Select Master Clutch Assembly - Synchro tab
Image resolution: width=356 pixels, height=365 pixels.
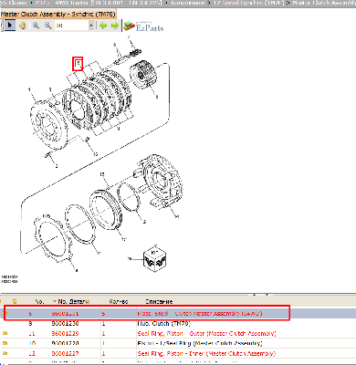58,15
